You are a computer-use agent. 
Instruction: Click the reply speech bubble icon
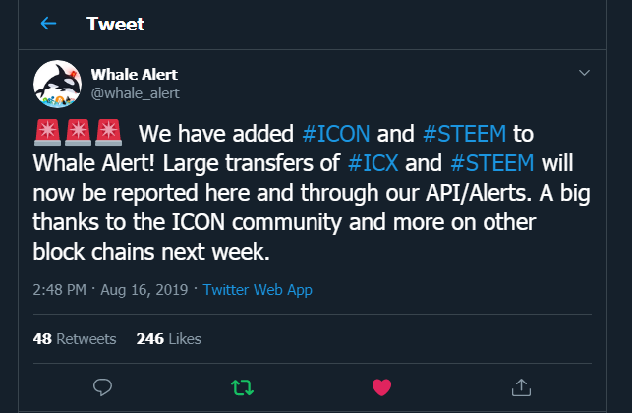(x=101, y=385)
